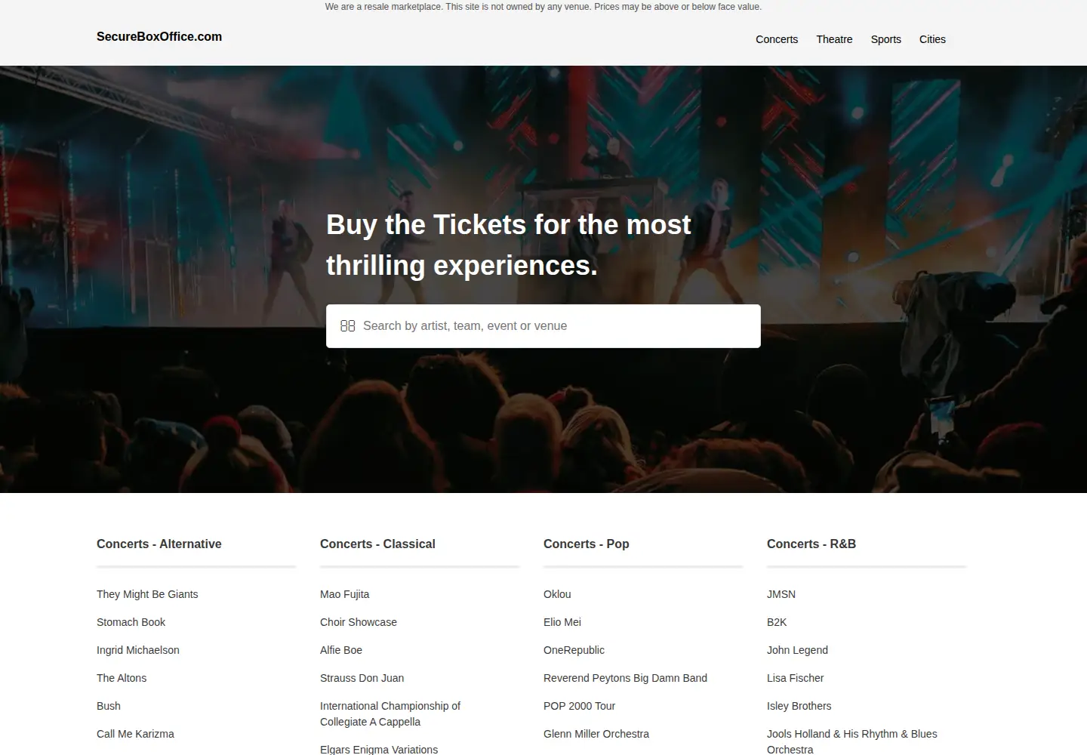Open the Concerts menu item
Screen dimensions: 1087x755
(777, 39)
